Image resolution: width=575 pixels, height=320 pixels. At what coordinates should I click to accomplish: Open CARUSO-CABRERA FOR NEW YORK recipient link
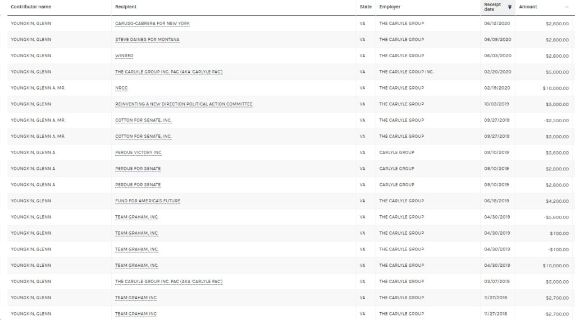153,24
